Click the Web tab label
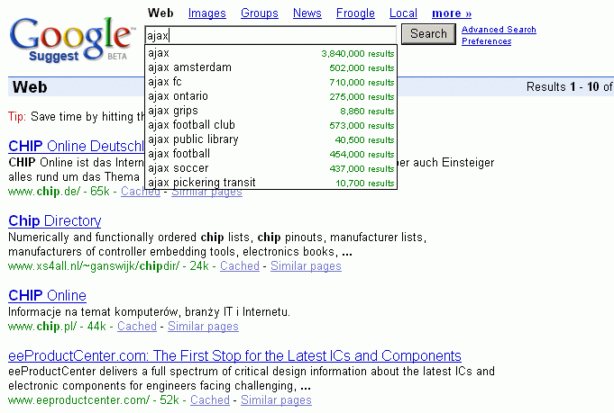The image size is (614, 413). (160, 13)
